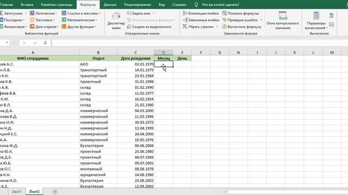The image size is (348, 195).
Task: Expand Убрать стрелки dropdown arrow
Action: 217,27
